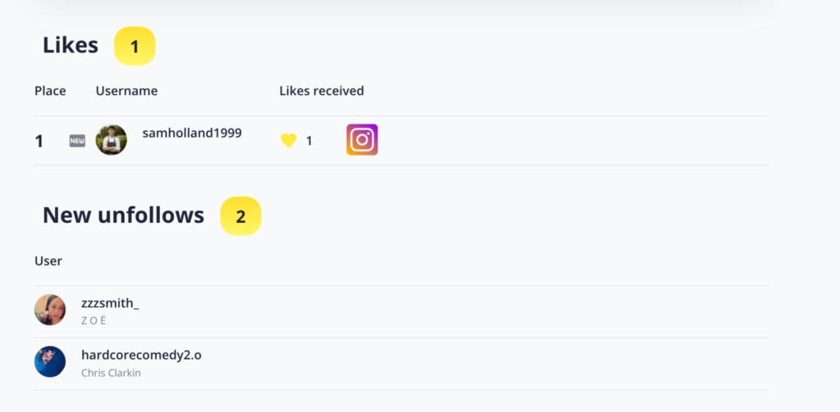
Task: Click the NEW badge beside place 1
Action: [77, 141]
